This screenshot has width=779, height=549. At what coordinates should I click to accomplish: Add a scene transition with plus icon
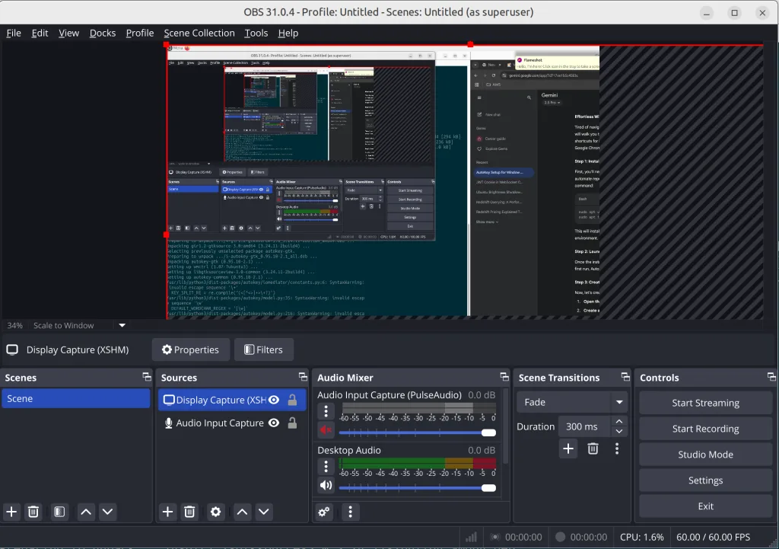568,448
